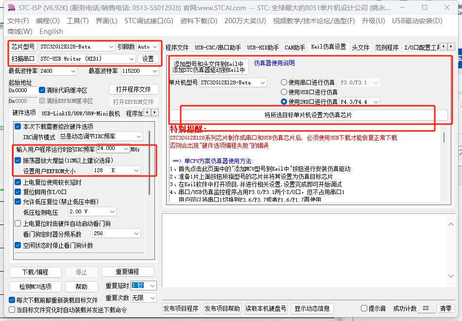
Task: Click 发布项目程序 button
Action: 181,309
